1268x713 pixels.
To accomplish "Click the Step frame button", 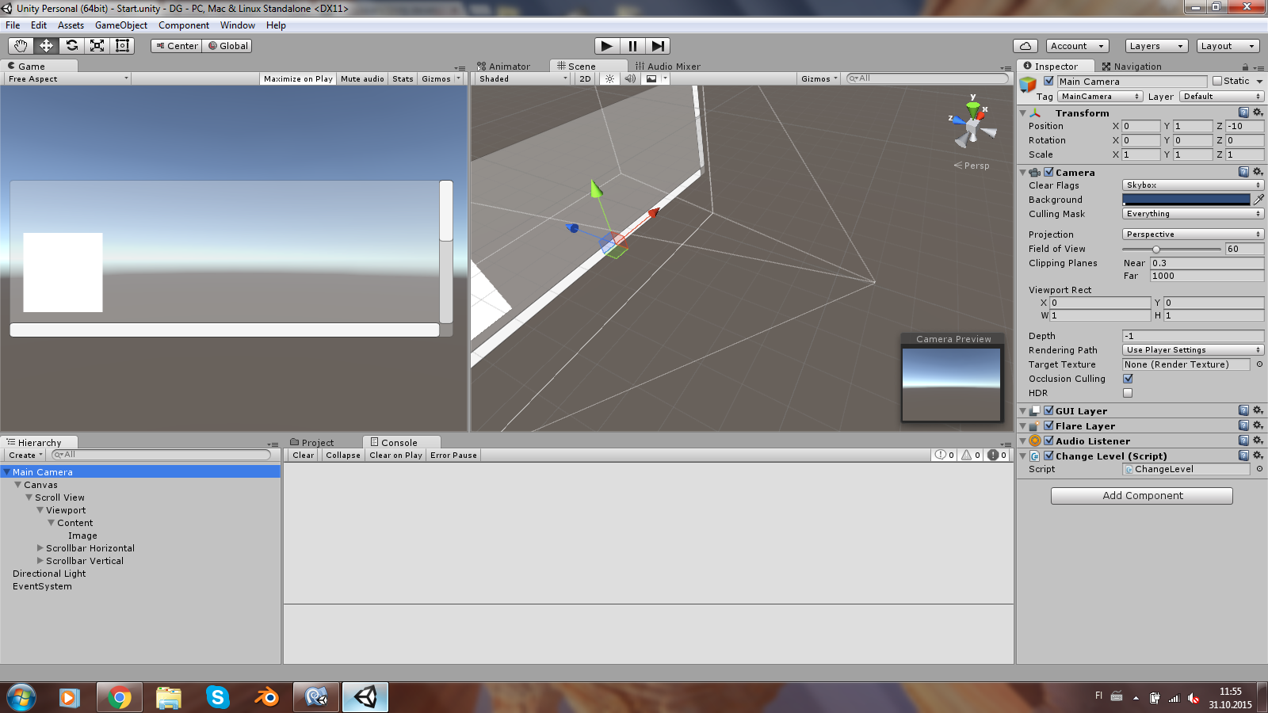I will [658, 46].
